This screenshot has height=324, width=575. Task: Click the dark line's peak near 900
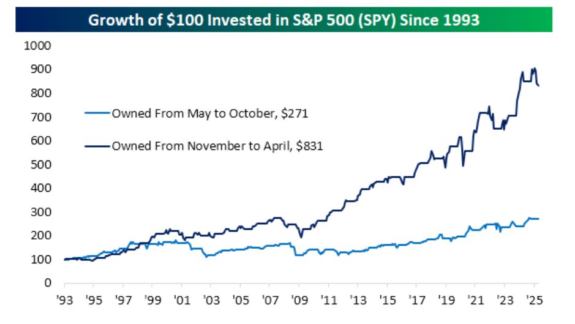pos(535,68)
